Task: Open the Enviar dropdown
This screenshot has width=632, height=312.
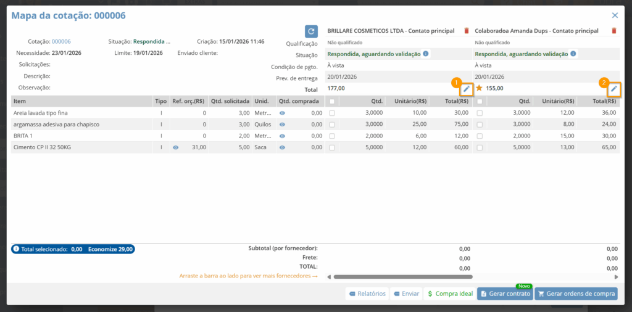Action: tap(407, 294)
